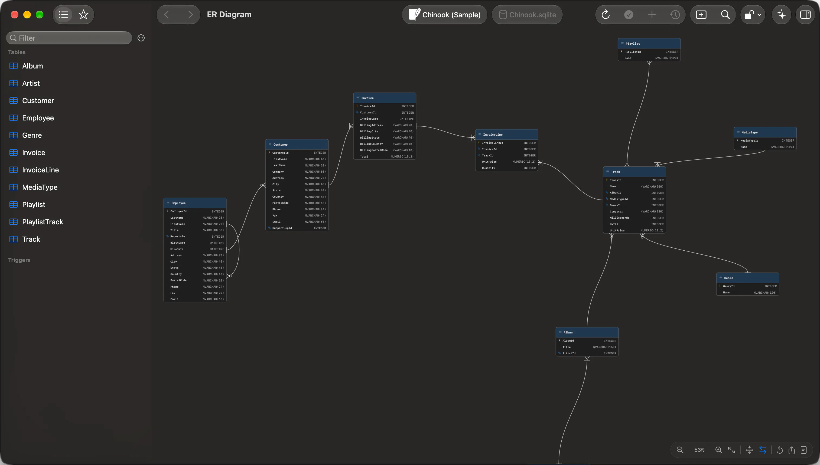Image resolution: width=820 pixels, height=465 pixels.
Task: Click the PlaylistId column in the Playlist entity
Action: (x=649, y=52)
